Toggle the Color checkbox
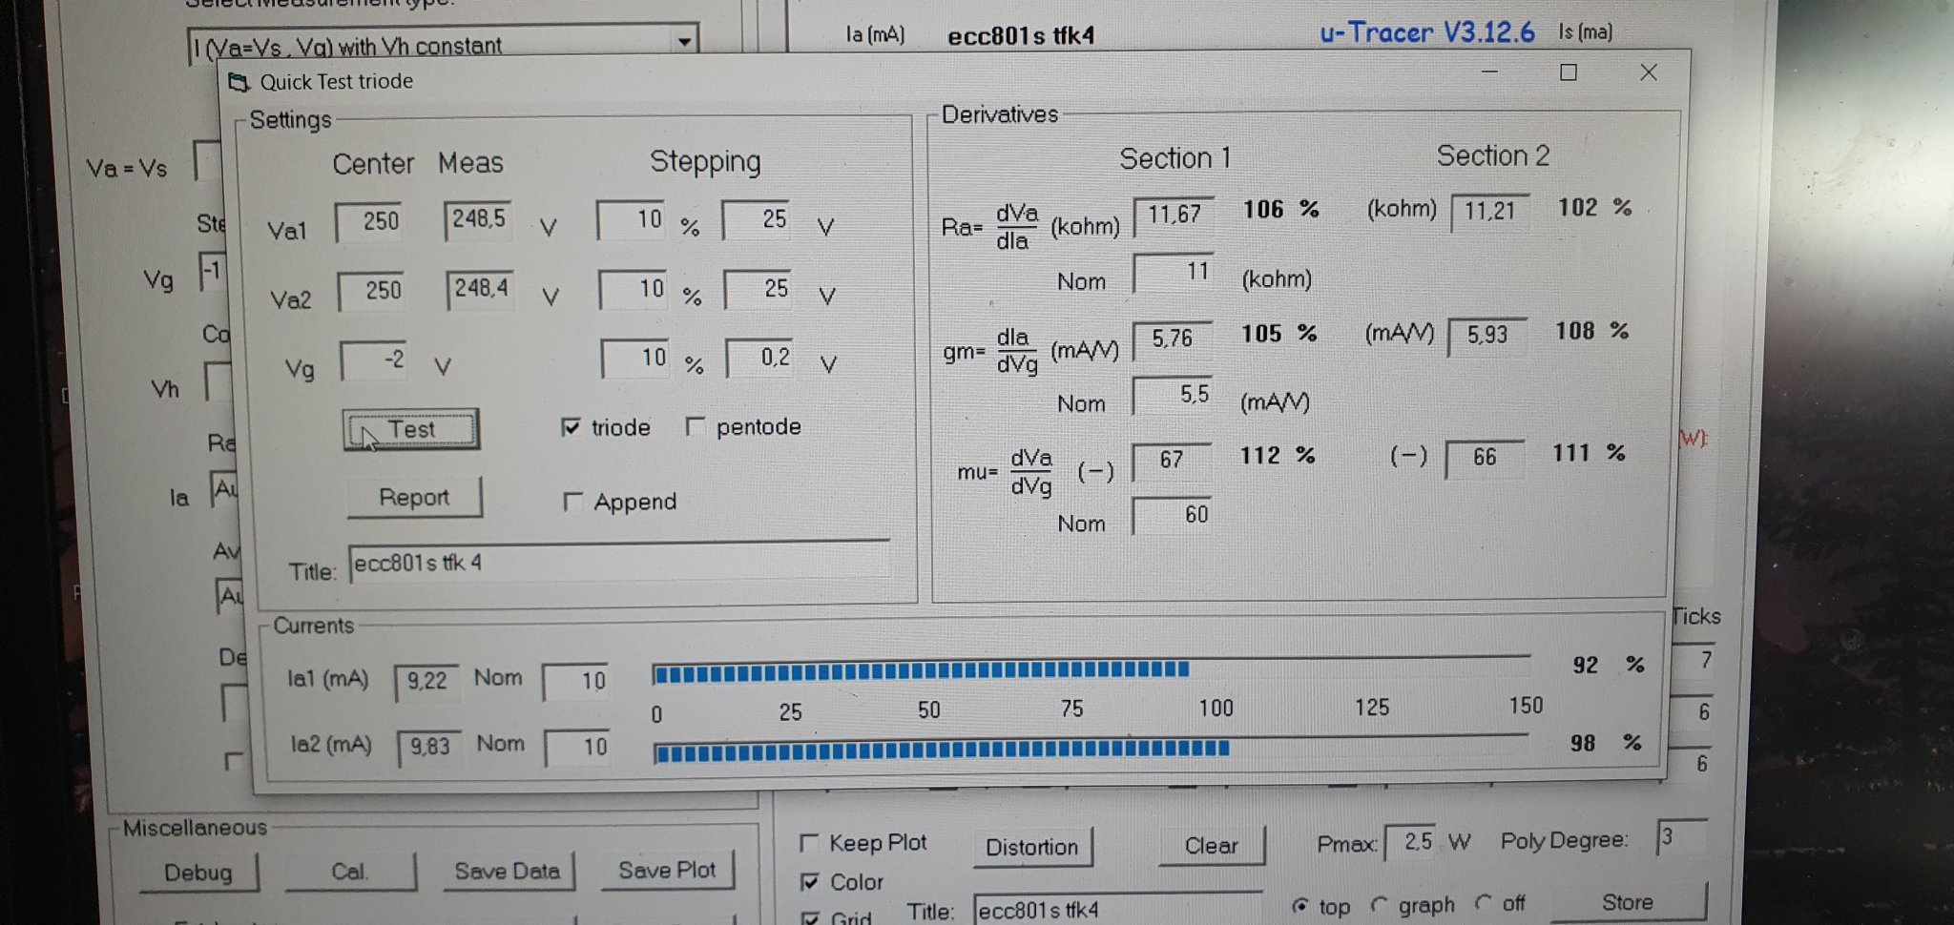Screen dimensions: 1954x925 (810, 882)
